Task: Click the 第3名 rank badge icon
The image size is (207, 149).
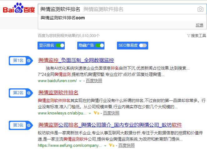Action: point(21,125)
